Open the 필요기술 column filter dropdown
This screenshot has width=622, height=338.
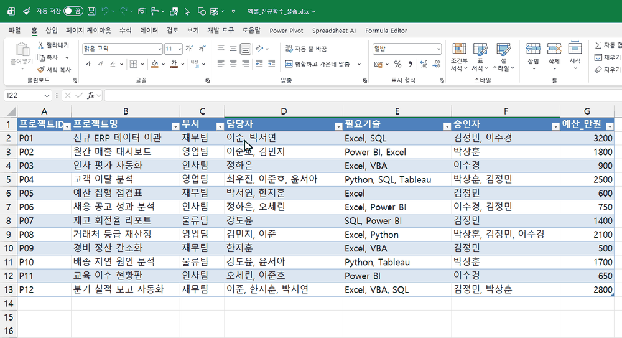tap(447, 126)
